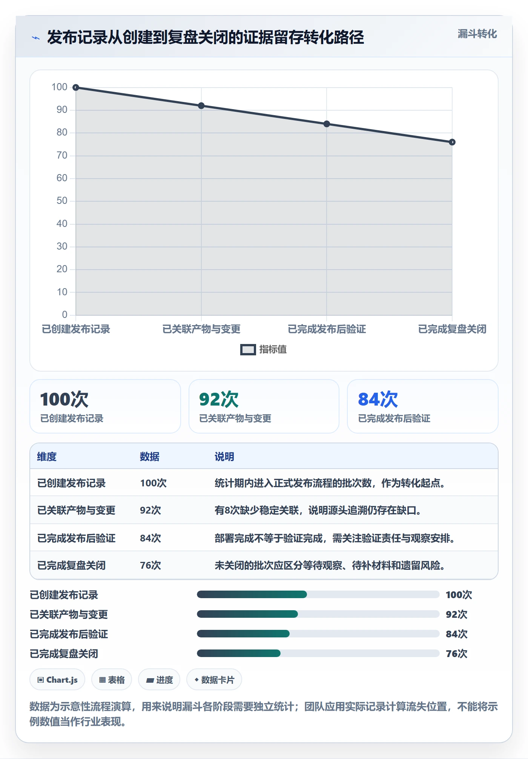Click the Chart.js chip
This screenshot has height=759, width=528.
point(57,680)
